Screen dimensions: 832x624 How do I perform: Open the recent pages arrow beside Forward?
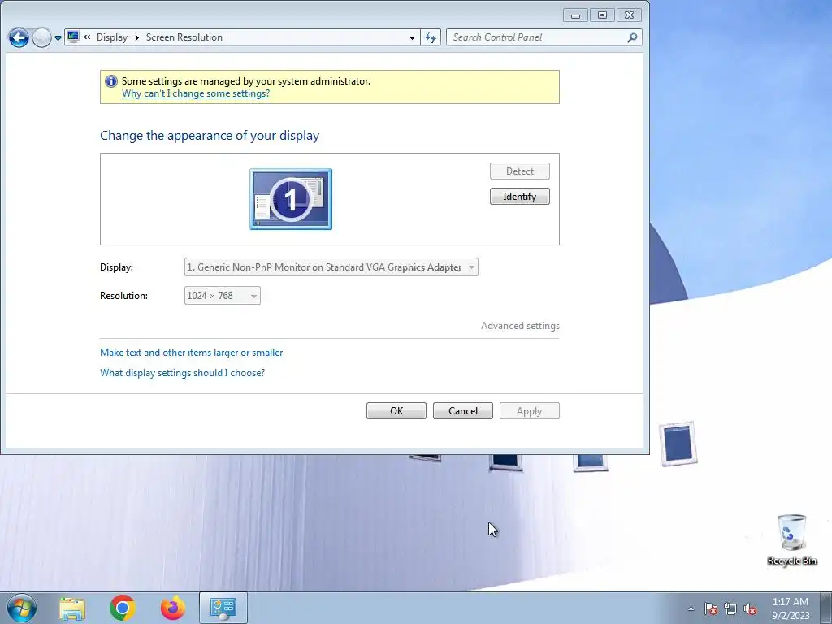58,38
